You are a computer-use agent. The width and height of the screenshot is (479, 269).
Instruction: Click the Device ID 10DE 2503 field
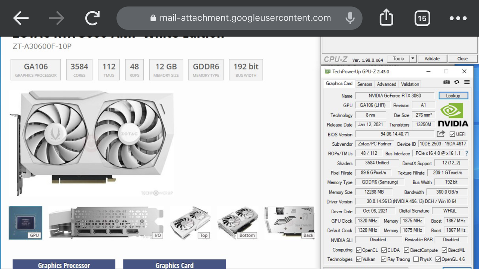443,143
